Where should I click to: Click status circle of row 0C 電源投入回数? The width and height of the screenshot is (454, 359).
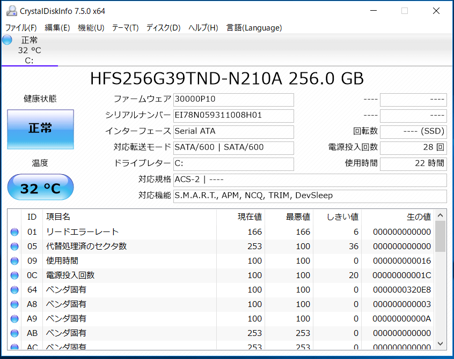[x=14, y=275]
